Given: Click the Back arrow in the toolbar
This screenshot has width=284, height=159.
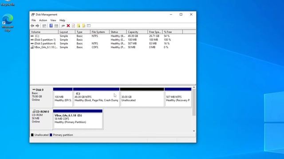Looking at the screenshot, I should pyautogui.click(x=32, y=26).
